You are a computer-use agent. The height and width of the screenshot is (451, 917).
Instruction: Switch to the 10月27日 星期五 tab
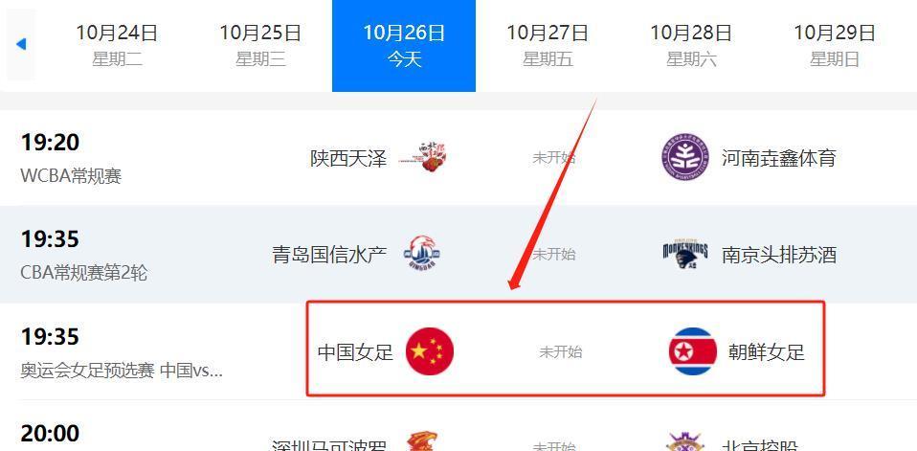[548, 44]
